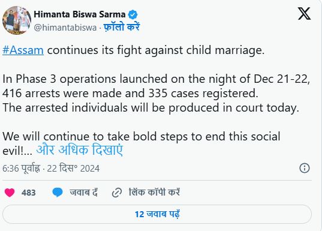
Task: Click the blue reply speech bubble icon
Action: 58,193
